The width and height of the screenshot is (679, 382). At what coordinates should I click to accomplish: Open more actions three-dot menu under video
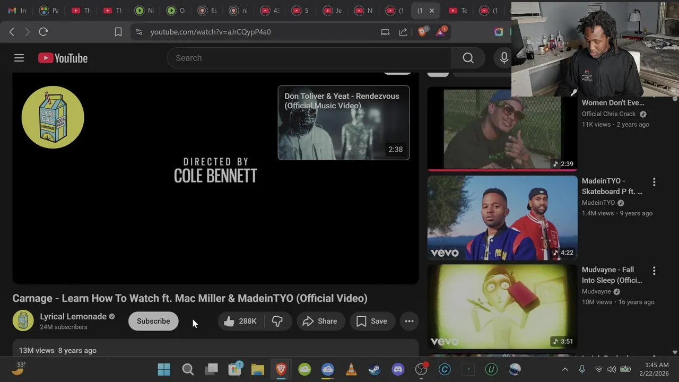click(409, 321)
